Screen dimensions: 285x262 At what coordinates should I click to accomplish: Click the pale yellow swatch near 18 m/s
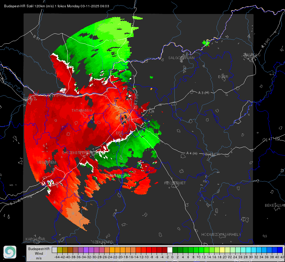tap(222, 250)
